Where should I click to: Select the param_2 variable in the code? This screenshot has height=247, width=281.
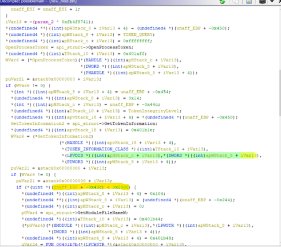[44, 22]
